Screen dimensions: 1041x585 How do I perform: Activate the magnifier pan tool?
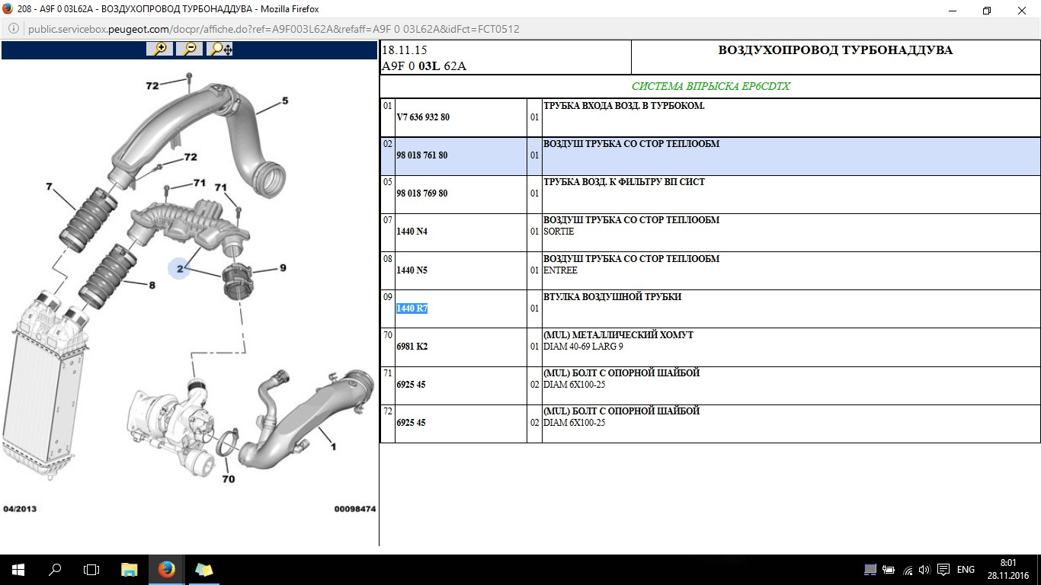[220, 50]
